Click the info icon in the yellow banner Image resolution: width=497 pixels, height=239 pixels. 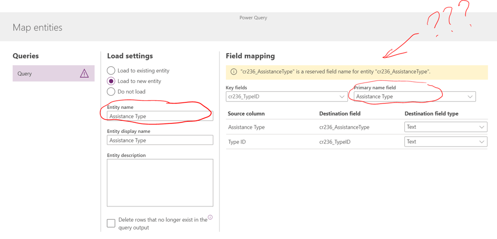point(234,72)
